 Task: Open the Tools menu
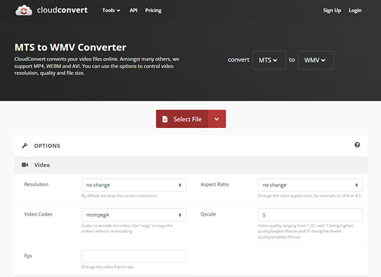pos(111,10)
